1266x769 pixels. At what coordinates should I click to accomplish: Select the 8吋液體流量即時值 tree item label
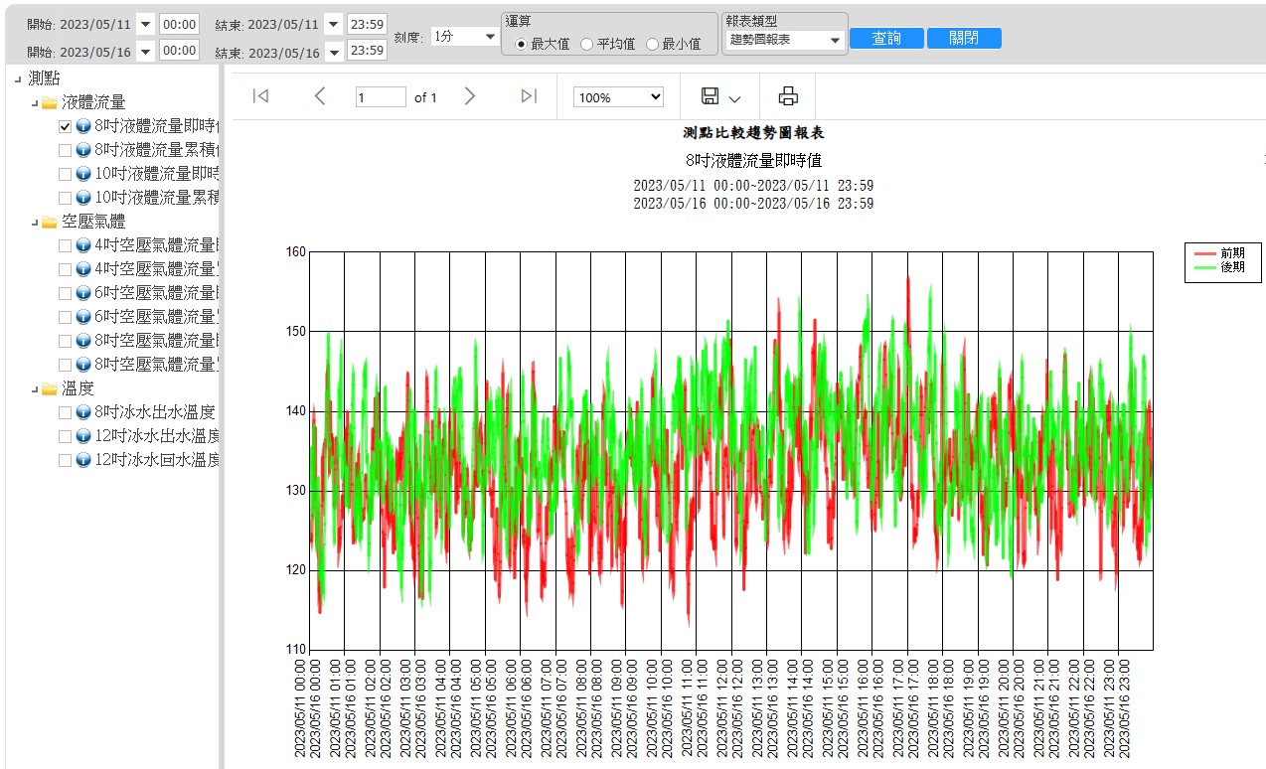(157, 126)
